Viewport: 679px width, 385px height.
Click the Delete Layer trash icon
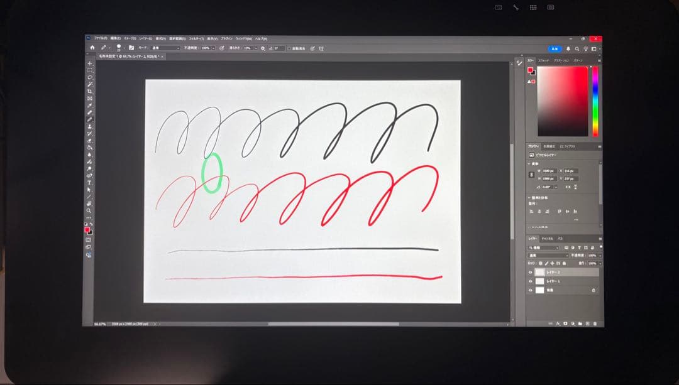pyautogui.click(x=594, y=323)
